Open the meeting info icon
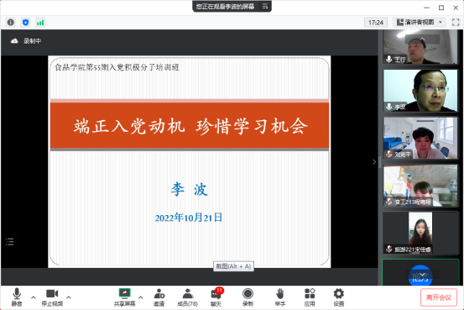 pyautogui.click(x=11, y=22)
